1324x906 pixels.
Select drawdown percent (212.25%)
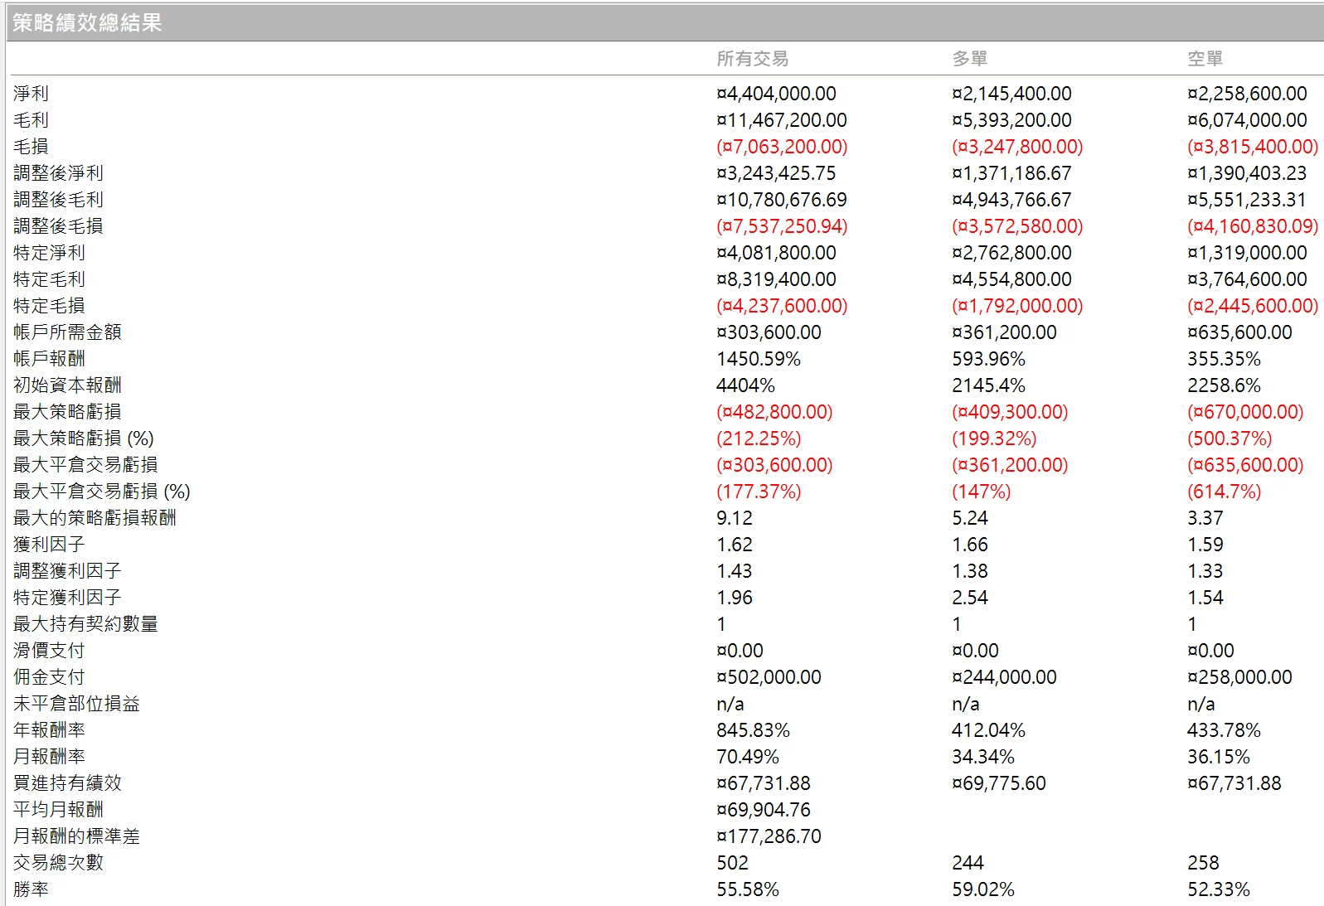point(759,438)
